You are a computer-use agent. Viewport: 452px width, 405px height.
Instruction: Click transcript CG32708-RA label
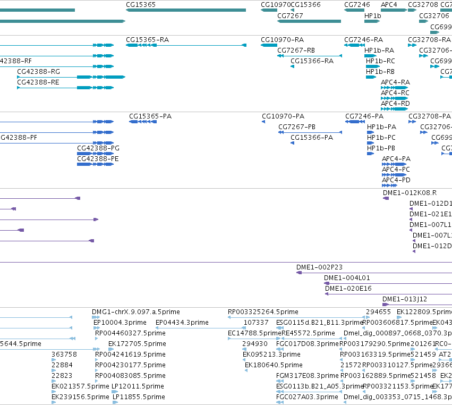pyautogui.click(x=429, y=40)
